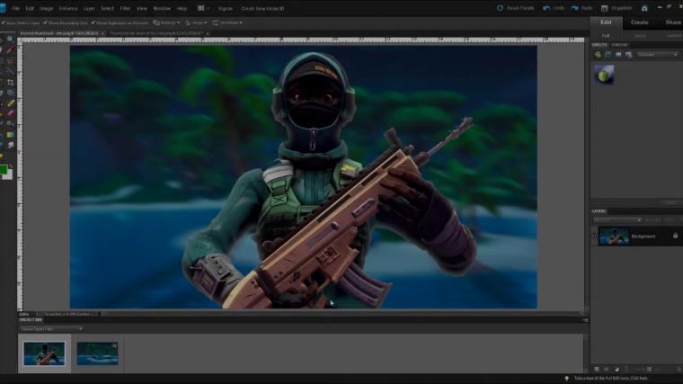The width and height of the screenshot is (683, 384).
Task: Toggle Show Highlight on Rollover checkbox
Action: [x=93, y=22]
